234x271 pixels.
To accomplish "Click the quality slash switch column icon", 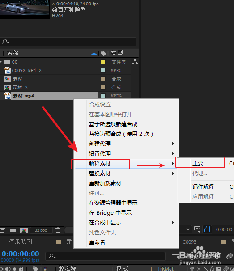I will (205, 269).
